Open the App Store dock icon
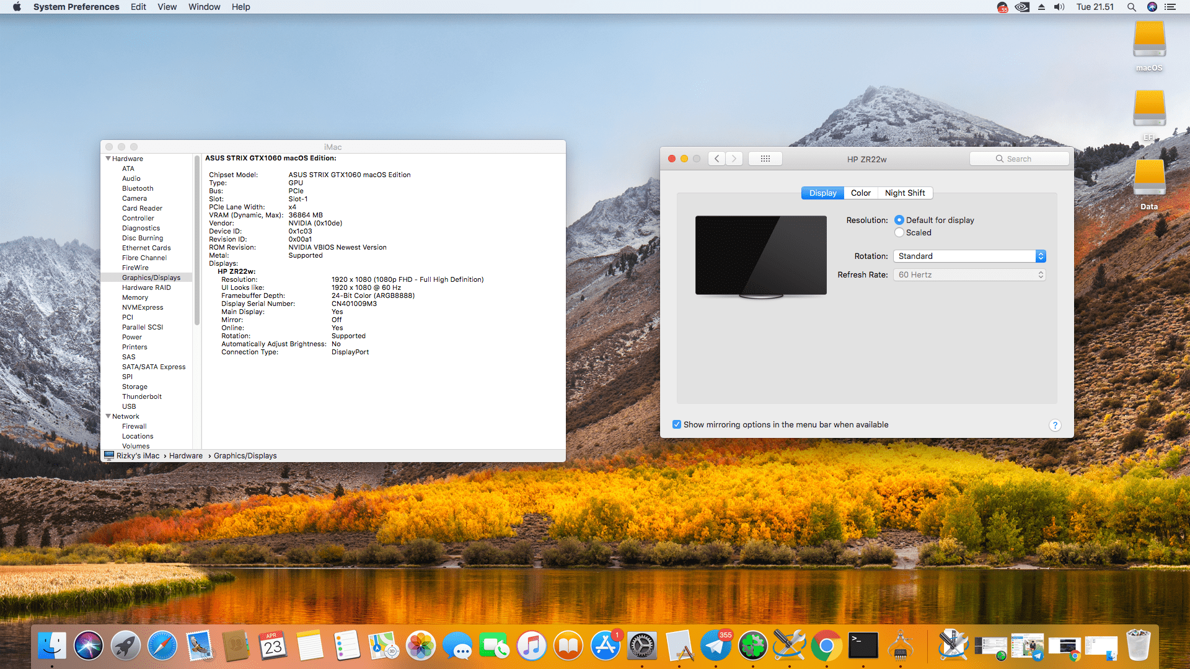Image resolution: width=1190 pixels, height=669 pixels. (605, 646)
